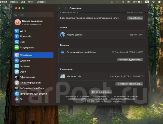Open the Правка menu
163x124 pixels.
click(14, 2)
